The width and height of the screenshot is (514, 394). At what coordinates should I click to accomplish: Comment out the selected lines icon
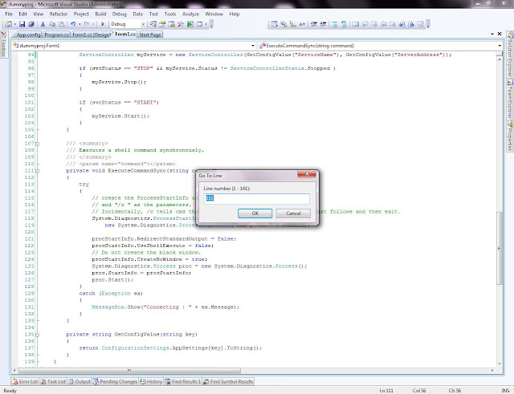click(335, 24)
